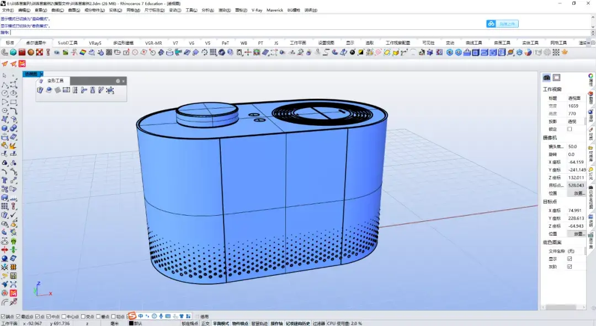Click the rectangle icon beside camera icon

tap(557, 78)
